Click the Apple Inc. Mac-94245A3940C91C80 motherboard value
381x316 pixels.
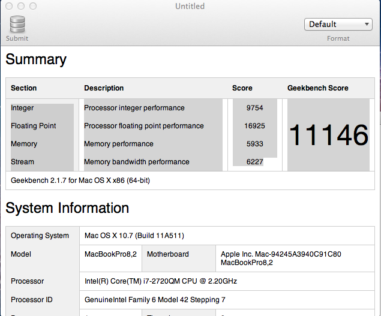coord(281,258)
